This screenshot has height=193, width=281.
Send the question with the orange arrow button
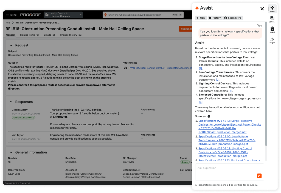259,176
